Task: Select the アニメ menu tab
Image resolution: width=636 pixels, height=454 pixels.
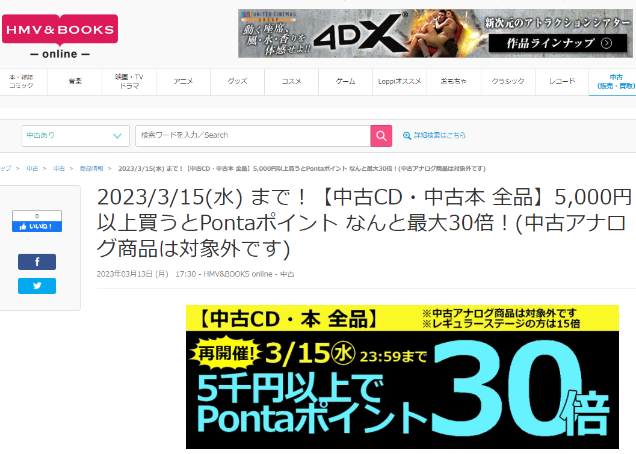Action: [x=184, y=81]
